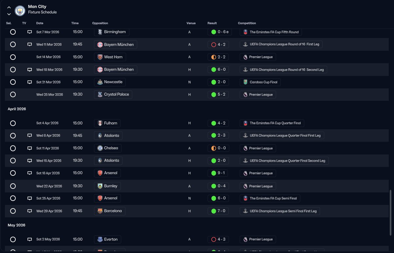Open Bayern München team on 18 Mar row
Viewport: 394px width, 253px height.
(116, 69)
